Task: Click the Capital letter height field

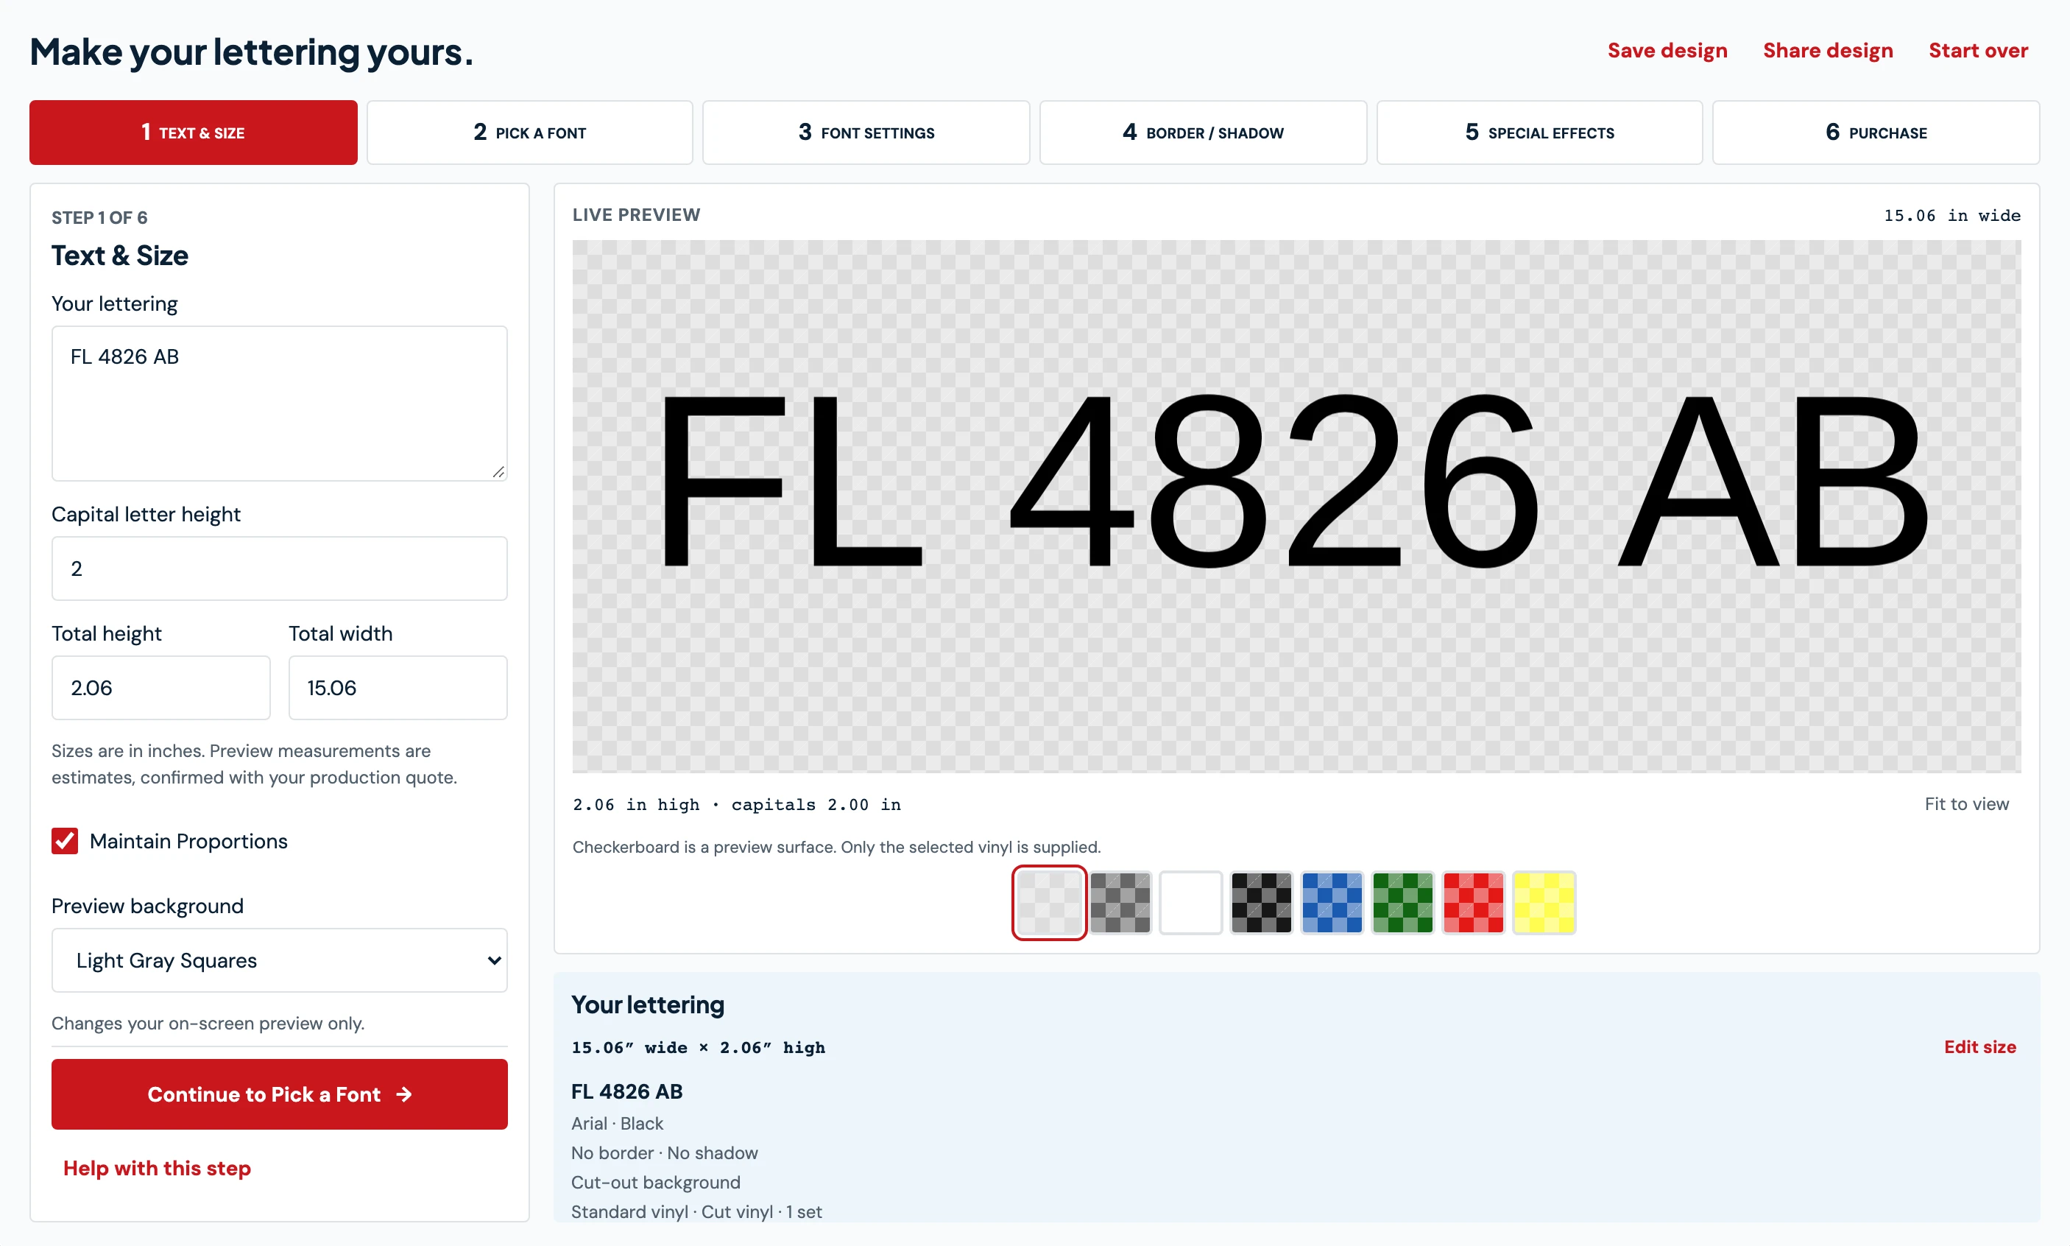Action: [280, 569]
